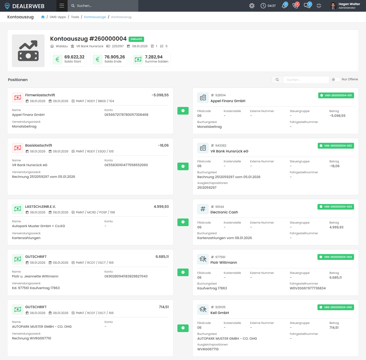The width and height of the screenshot is (366, 360).
Task: Click home icon in breadcrumb
Action: (43, 17)
